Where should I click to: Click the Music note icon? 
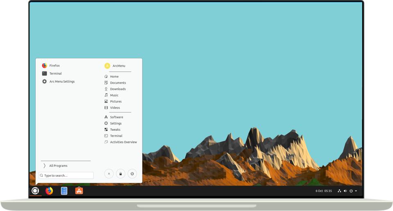click(x=106, y=95)
